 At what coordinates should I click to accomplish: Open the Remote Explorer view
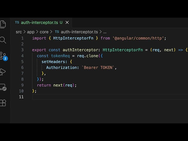3,87
